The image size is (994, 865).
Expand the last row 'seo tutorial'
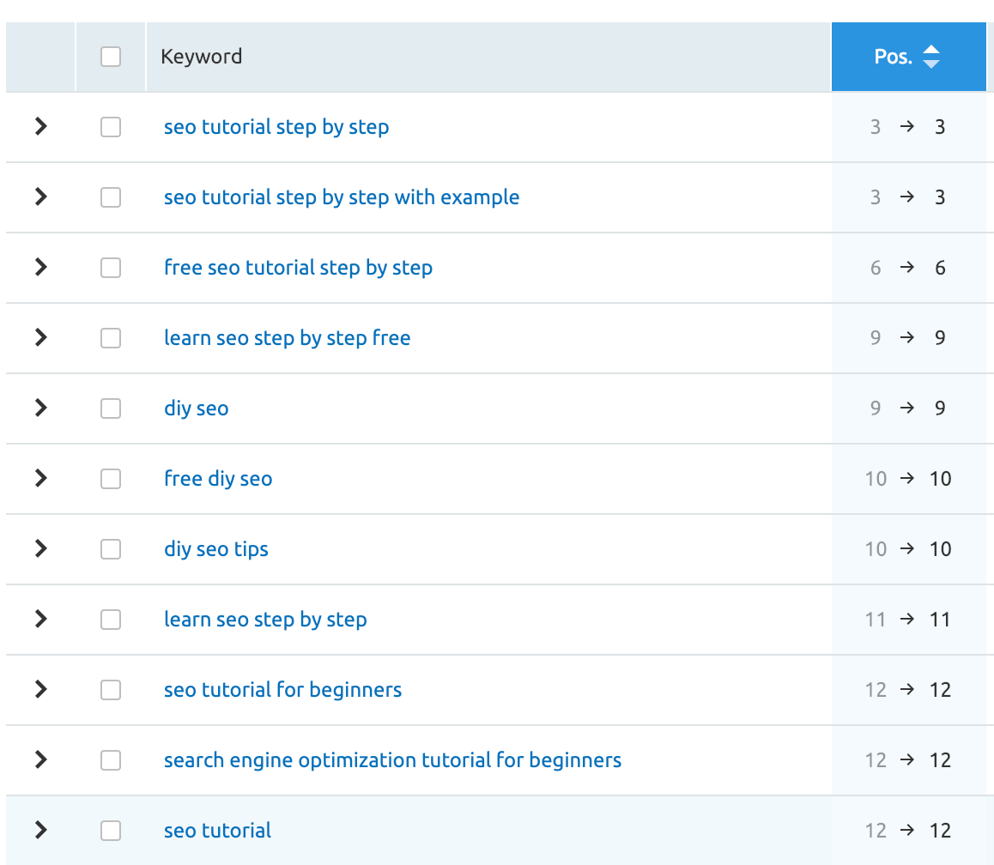40,831
